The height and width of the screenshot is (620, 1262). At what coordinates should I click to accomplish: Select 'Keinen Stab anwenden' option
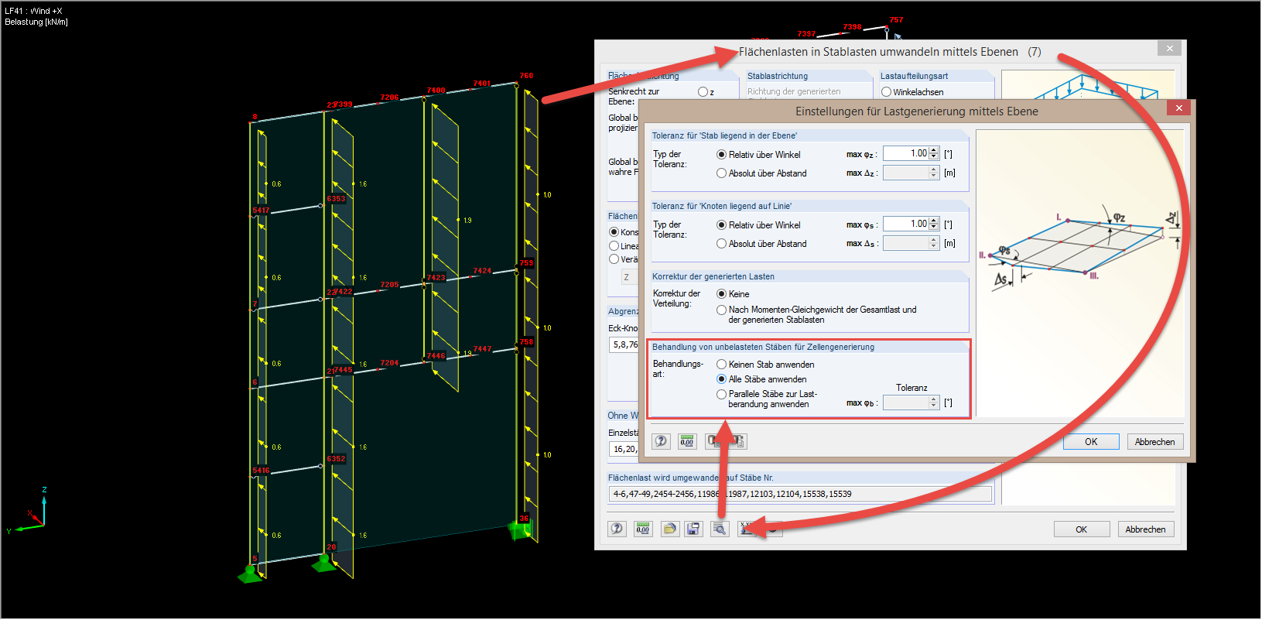tap(721, 365)
